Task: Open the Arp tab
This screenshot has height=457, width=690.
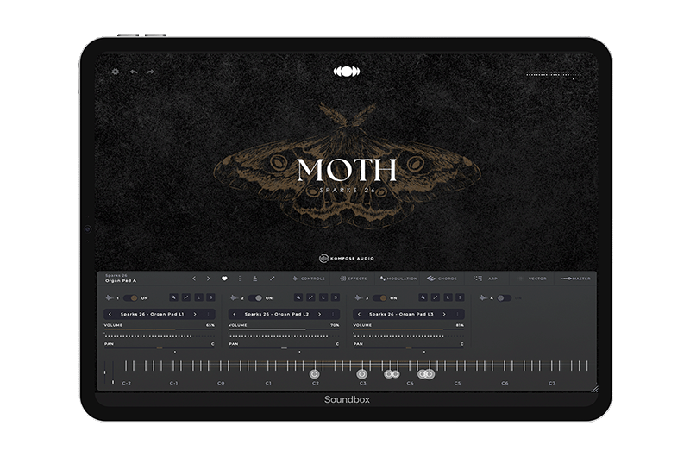Action: click(x=486, y=279)
